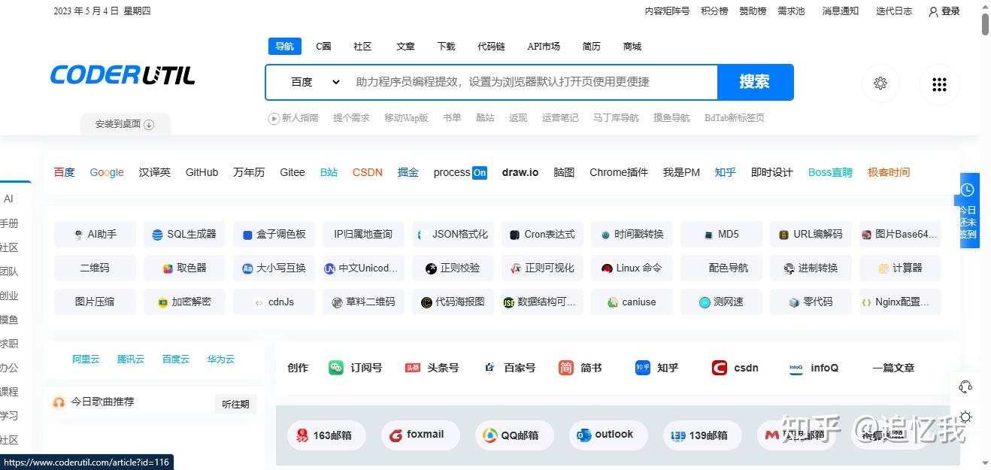Launch the SQL生成器 tool
991x470 pixels.
click(x=183, y=234)
